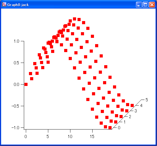Viewport: 157px width, 146px height.
Task: Select the 0.5 tick label on left axis
Action: point(16,63)
